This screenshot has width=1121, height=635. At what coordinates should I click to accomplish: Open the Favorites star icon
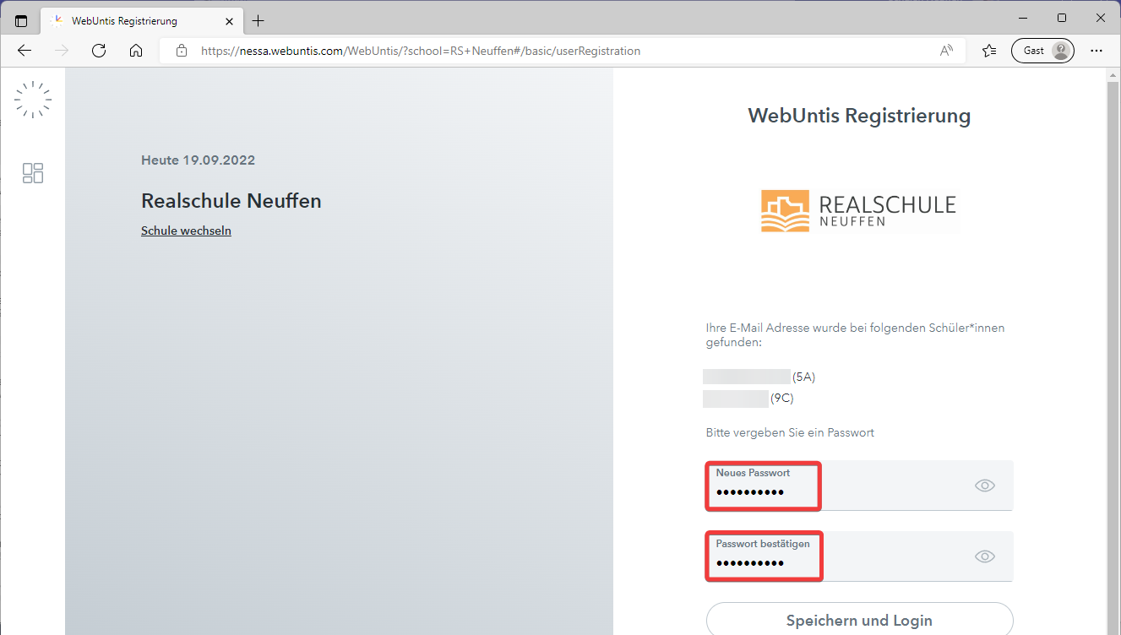(x=989, y=51)
